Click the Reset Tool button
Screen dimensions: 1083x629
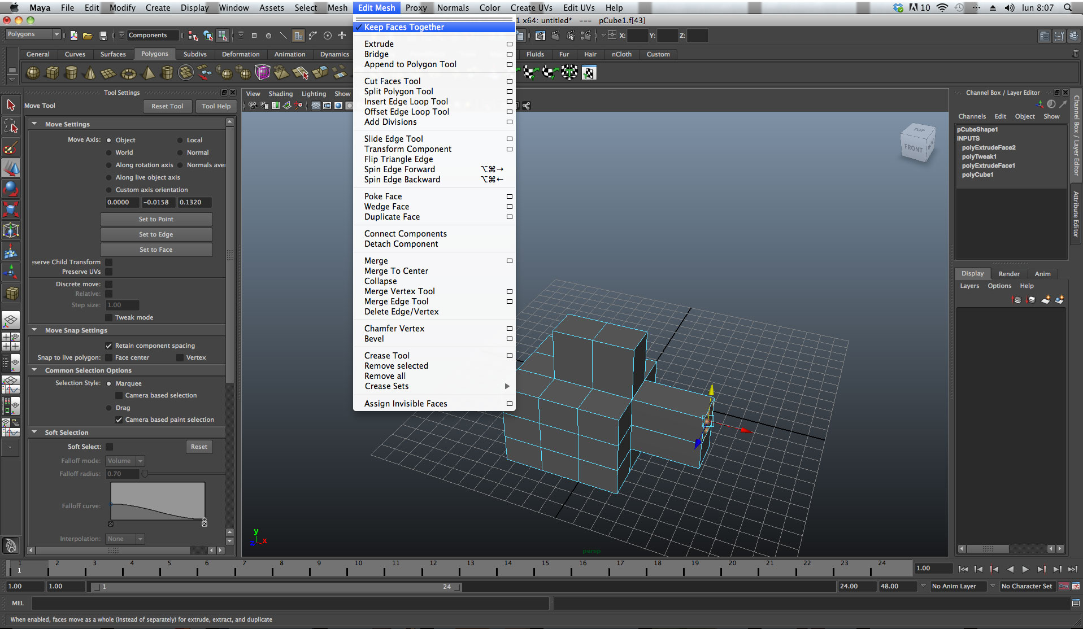click(x=167, y=106)
